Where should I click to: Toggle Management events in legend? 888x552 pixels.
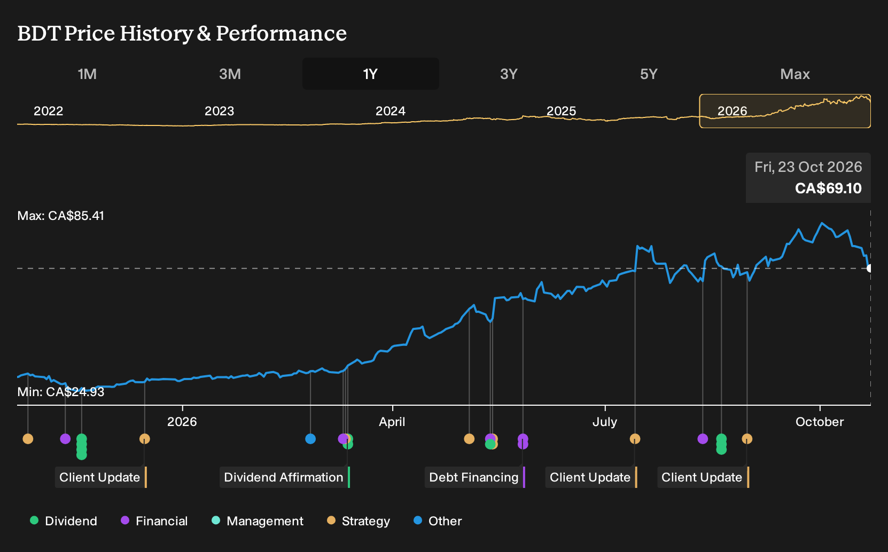click(x=258, y=521)
